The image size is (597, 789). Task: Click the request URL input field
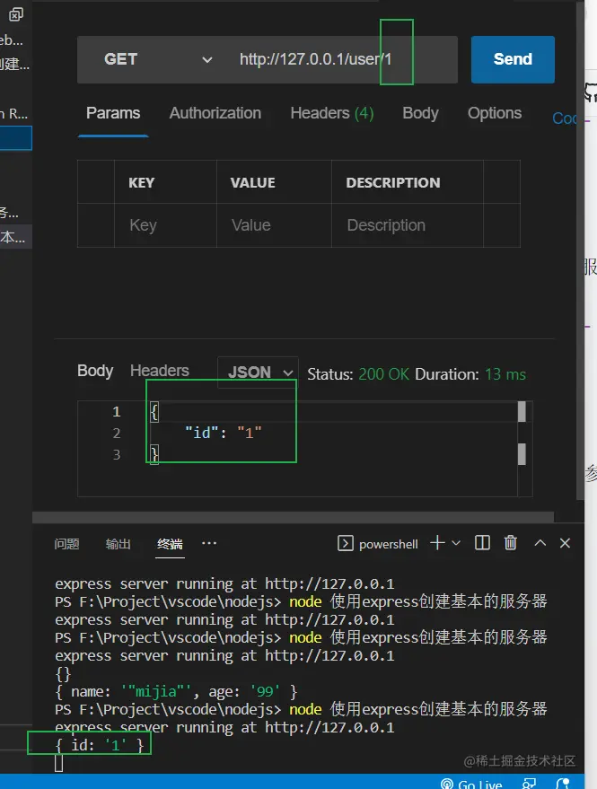point(341,59)
